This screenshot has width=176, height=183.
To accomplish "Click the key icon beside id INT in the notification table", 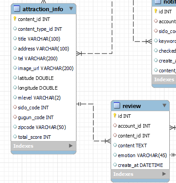I will point(156,11).
